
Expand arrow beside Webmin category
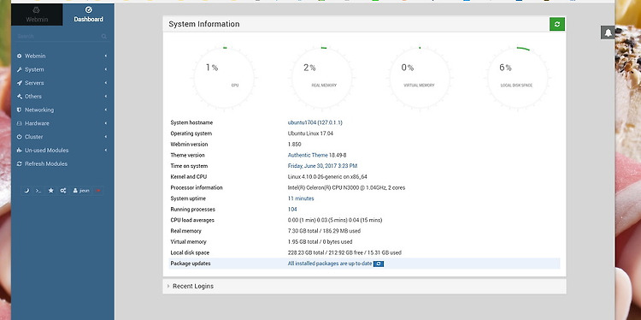pos(105,56)
